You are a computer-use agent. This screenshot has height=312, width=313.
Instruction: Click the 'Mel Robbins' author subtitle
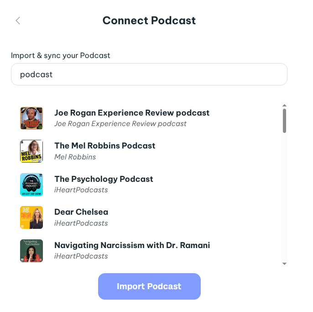(x=75, y=157)
